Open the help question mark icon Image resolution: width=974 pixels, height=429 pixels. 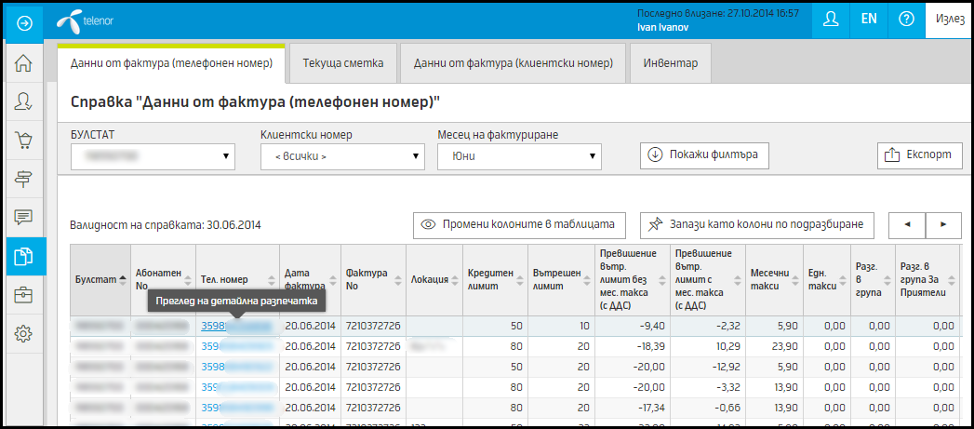coord(906,20)
